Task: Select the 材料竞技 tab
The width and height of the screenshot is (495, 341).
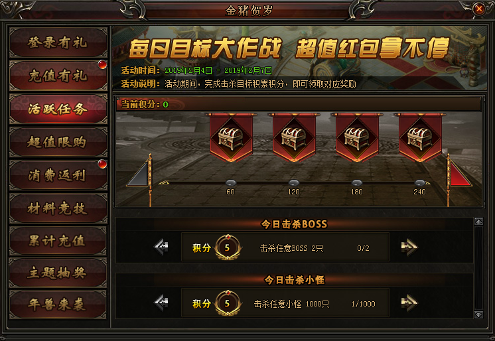Action: (x=58, y=208)
